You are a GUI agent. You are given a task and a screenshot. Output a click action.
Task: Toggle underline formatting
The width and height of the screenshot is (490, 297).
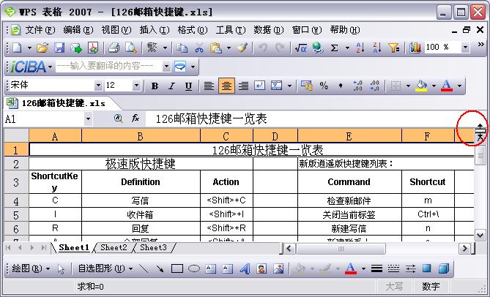pyautogui.click(x=188, y=86)
